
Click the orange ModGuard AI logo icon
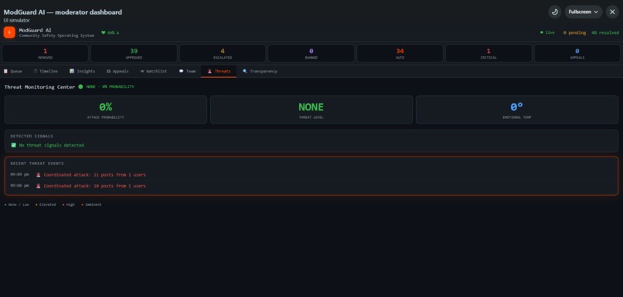(x=9, y=32)
